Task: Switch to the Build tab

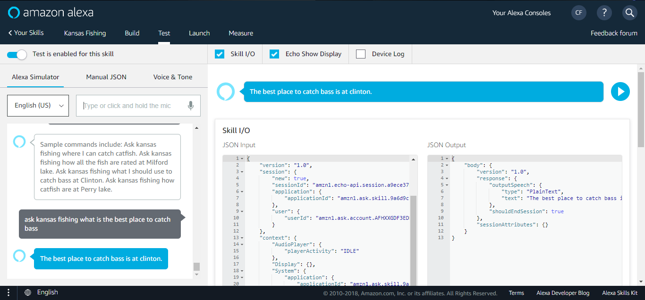Action: [x=132, y=33]
